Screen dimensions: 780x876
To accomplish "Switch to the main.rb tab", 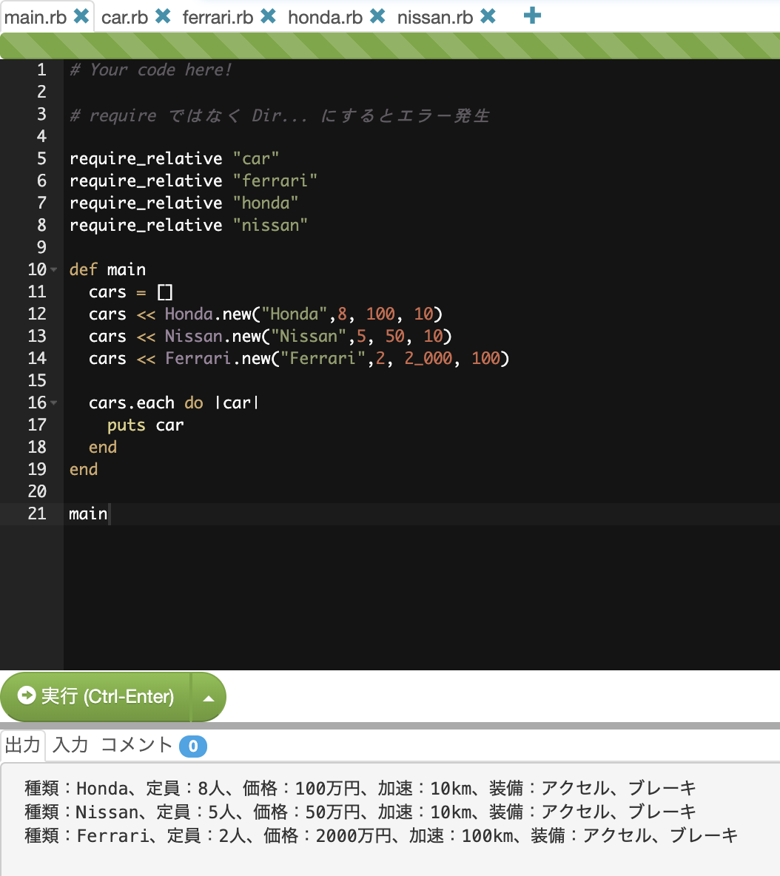I will click(x=36, y=17).
